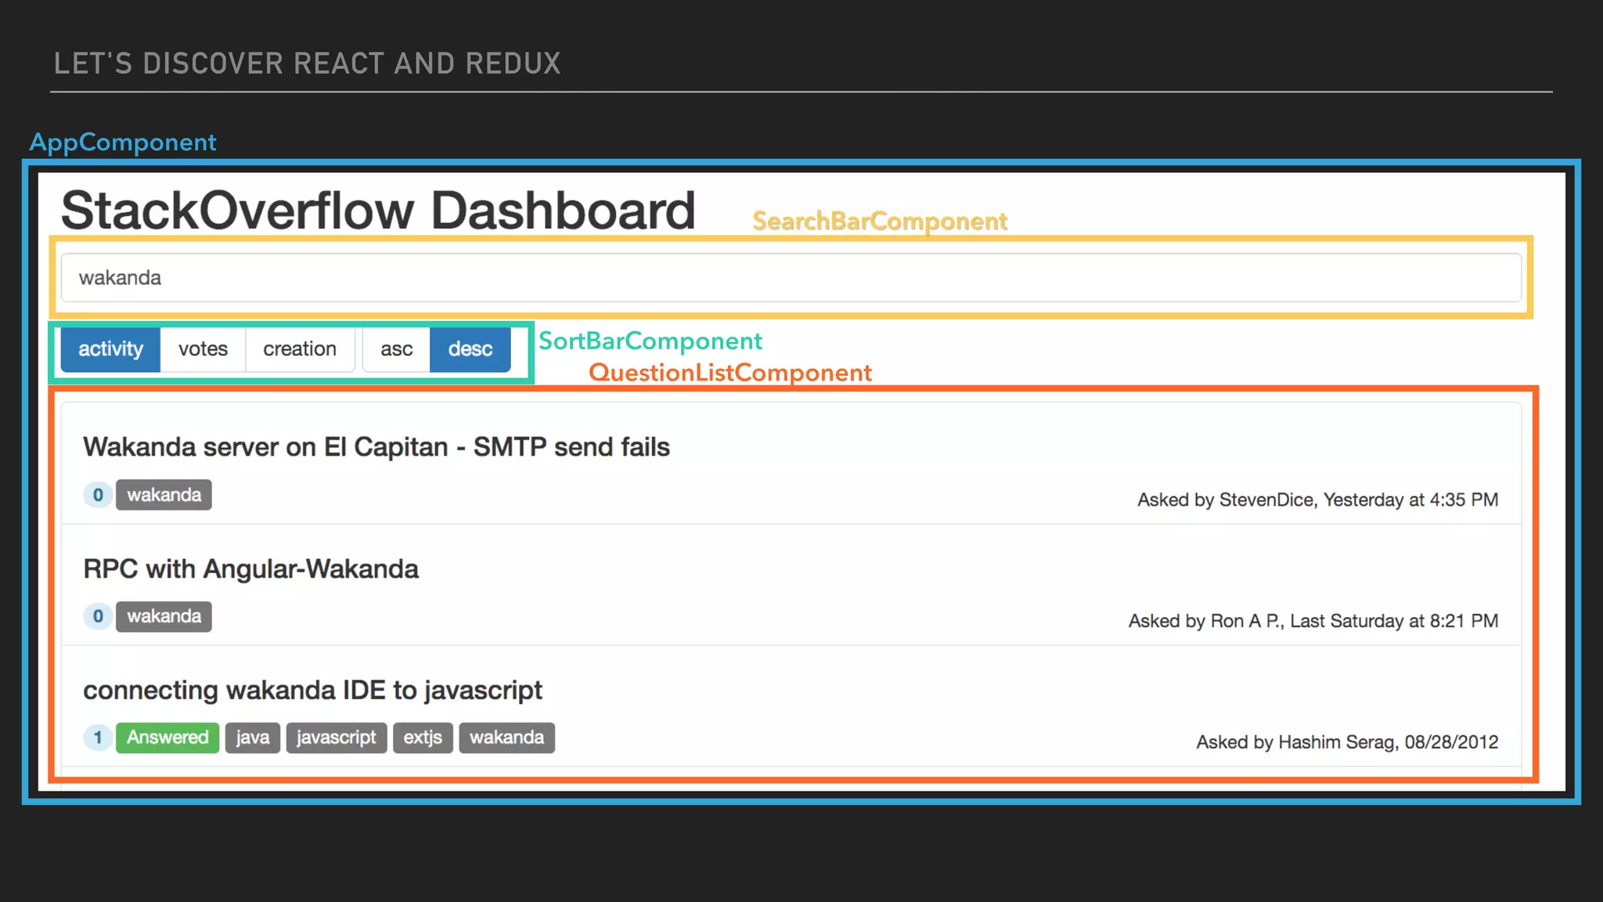Select the activity sort button
The height and width of the screenshot is (902, 1603).
click(110, 349)
